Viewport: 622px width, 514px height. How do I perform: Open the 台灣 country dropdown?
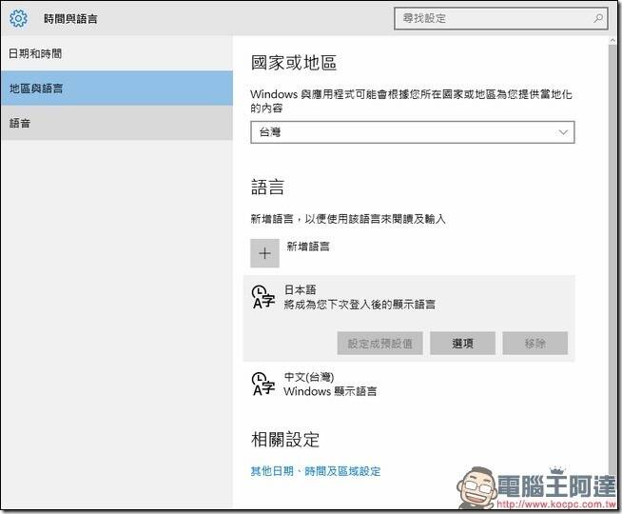[x=412, y=132]
